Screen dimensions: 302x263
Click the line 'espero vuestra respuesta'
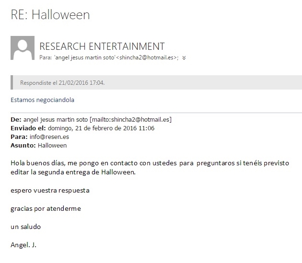click(x=50, y=190)
